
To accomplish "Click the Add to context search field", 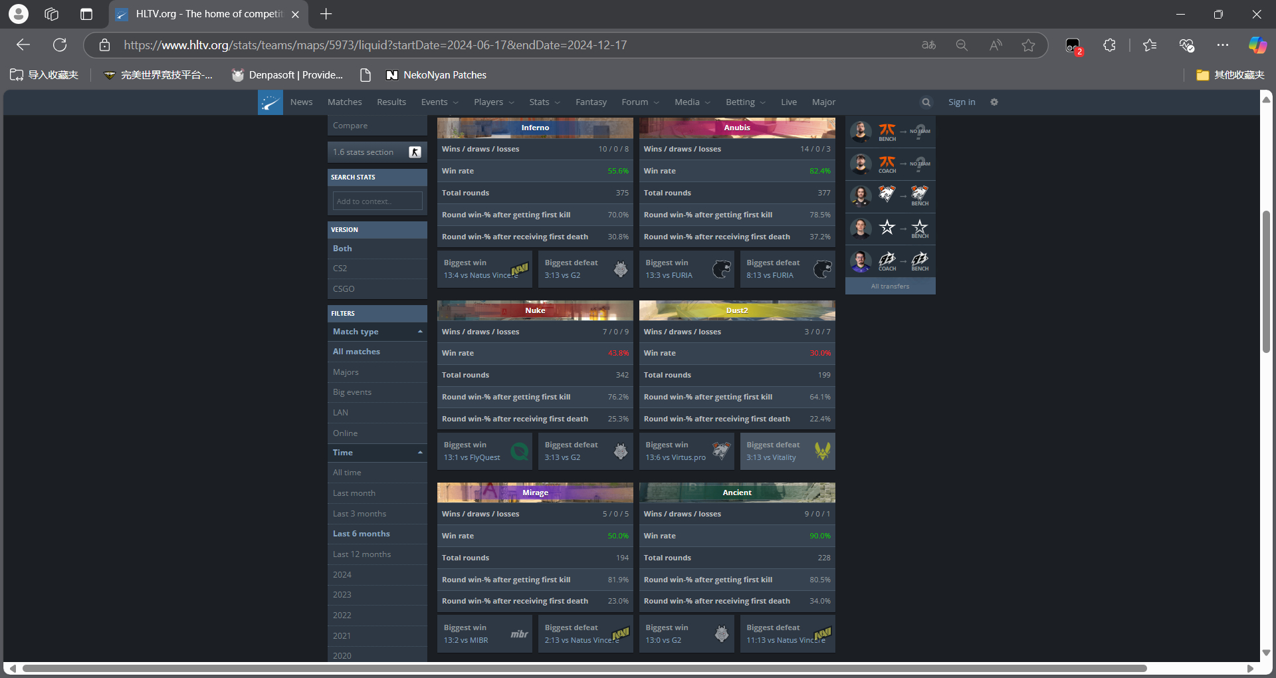I will point(377,201).
